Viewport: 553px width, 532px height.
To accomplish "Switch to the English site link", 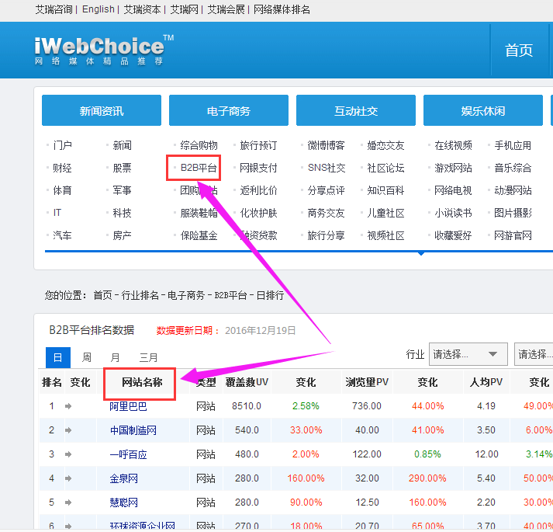I will pos(98,9).
